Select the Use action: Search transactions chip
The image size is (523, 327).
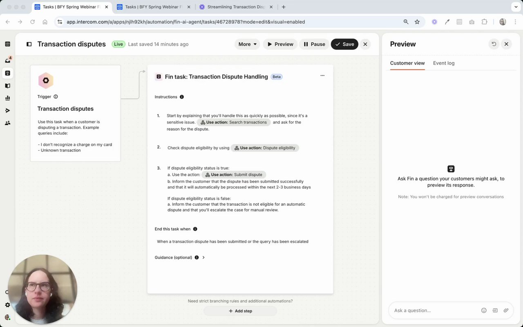click(x=234, y=122)
